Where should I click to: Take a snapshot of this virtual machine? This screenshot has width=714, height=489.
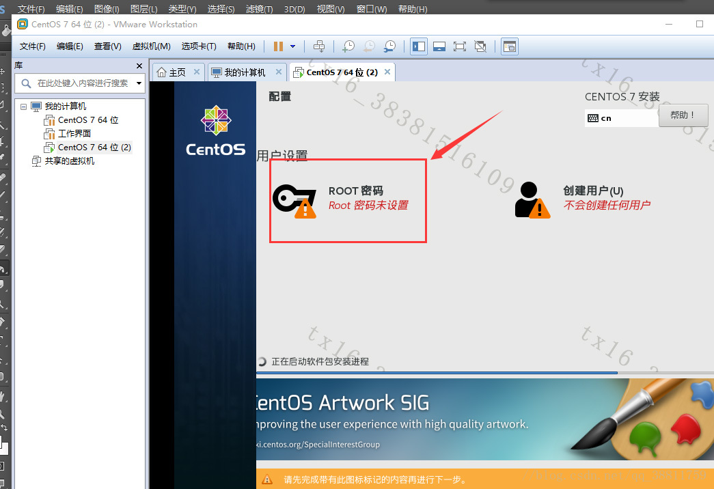point(348,46)
